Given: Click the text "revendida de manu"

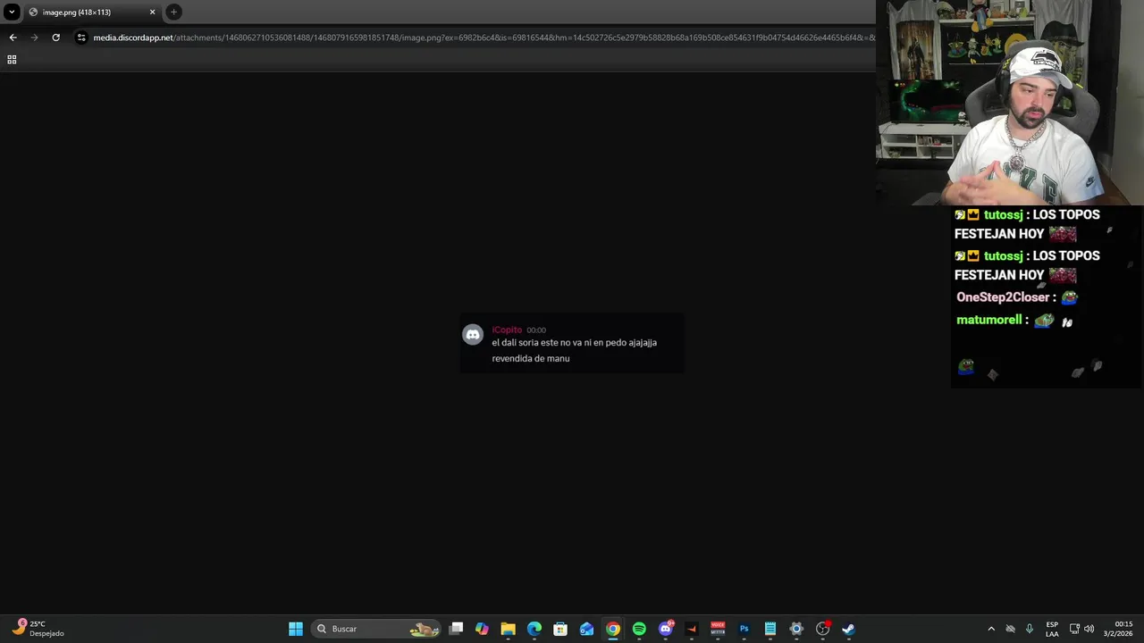Looking at the screenshot, I should point(530,358).
